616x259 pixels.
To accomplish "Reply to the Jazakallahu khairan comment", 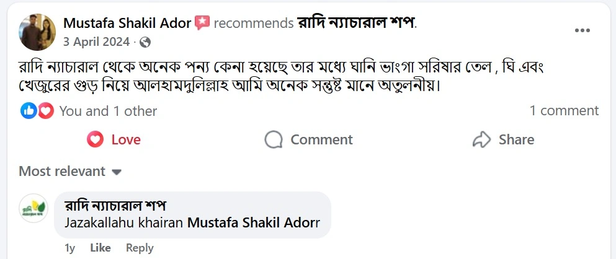I will tap(140, 248).
